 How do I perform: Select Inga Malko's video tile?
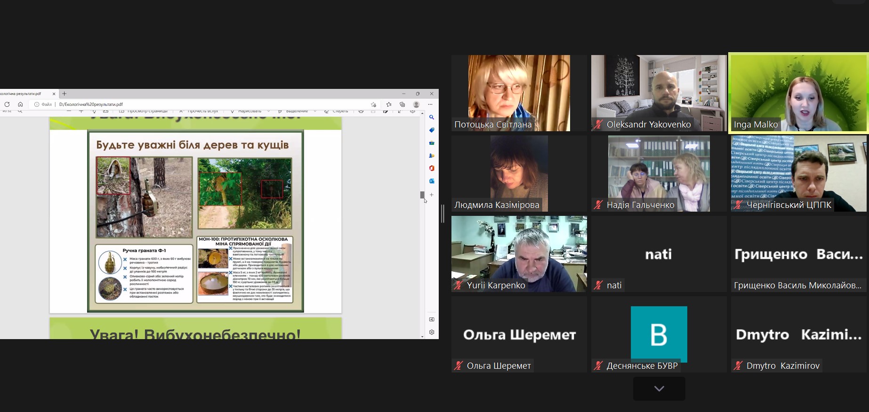(x=798, y=93)
